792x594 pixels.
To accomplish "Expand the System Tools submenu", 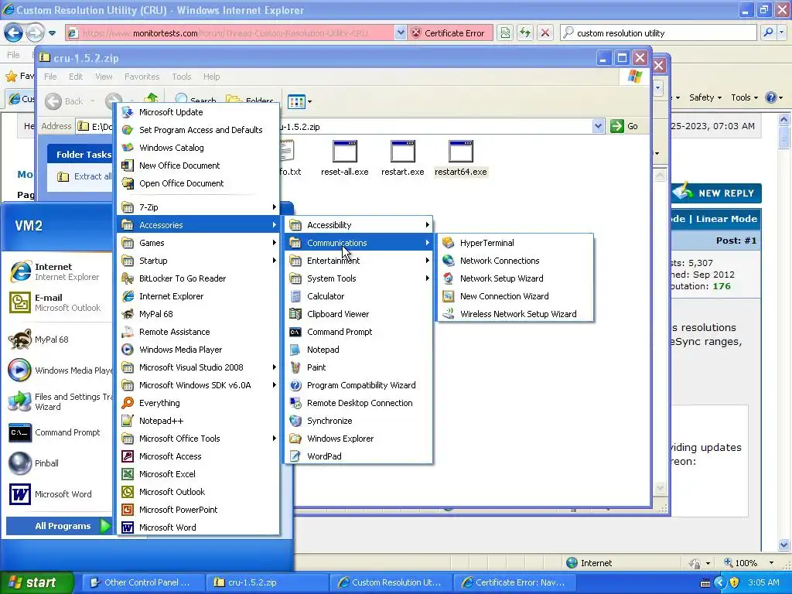I will (358, 278).
